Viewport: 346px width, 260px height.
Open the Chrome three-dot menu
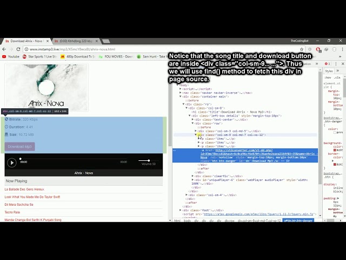[342, 49]
